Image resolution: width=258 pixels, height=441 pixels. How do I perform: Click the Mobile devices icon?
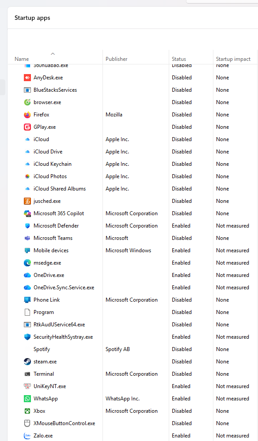27,250
